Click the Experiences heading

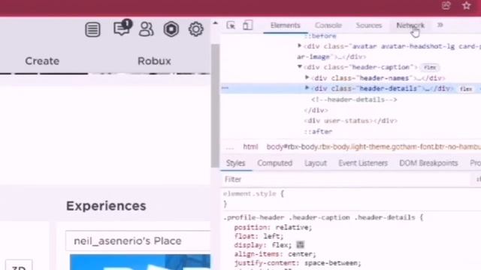[106, 206]
